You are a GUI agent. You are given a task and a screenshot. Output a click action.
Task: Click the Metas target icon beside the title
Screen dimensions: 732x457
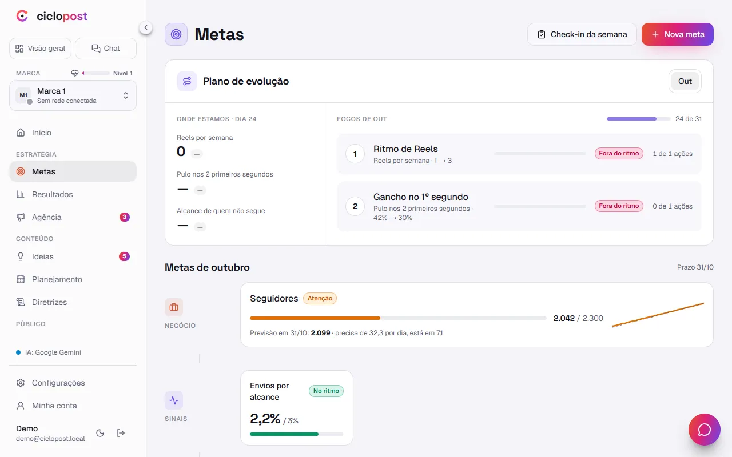tap(176, 34)
